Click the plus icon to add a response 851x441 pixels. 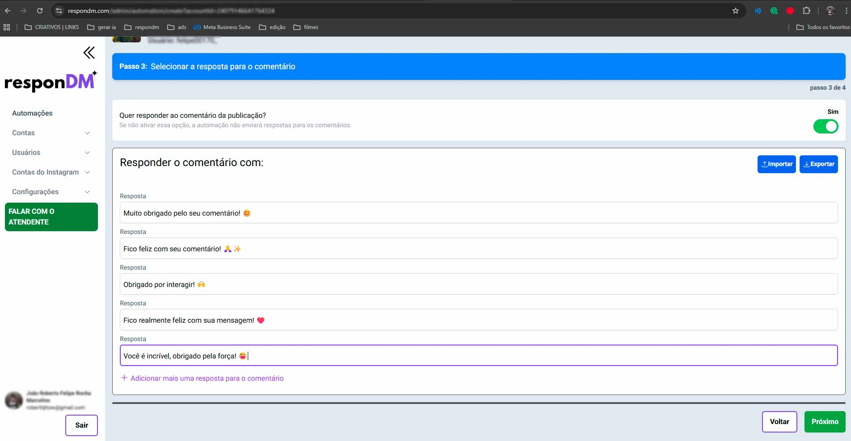[x=124, y=378]
